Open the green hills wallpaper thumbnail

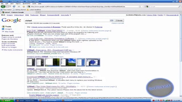(68, 62)
